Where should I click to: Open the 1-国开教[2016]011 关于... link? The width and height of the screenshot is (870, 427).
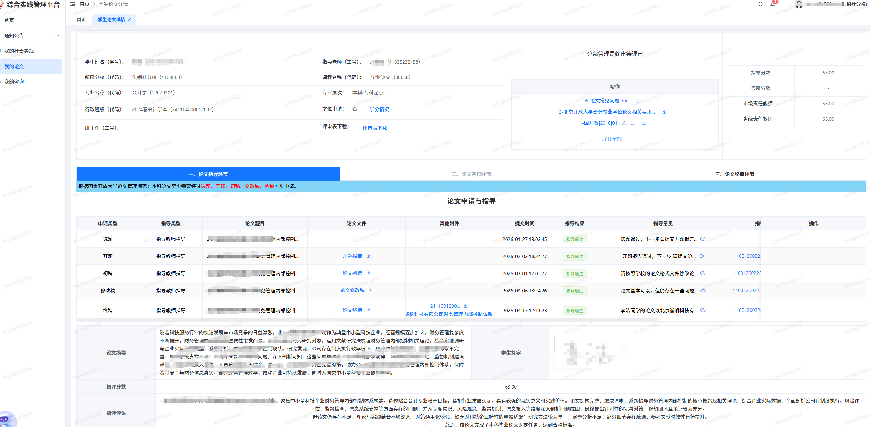pyautogui.click(x=607, y=123)
